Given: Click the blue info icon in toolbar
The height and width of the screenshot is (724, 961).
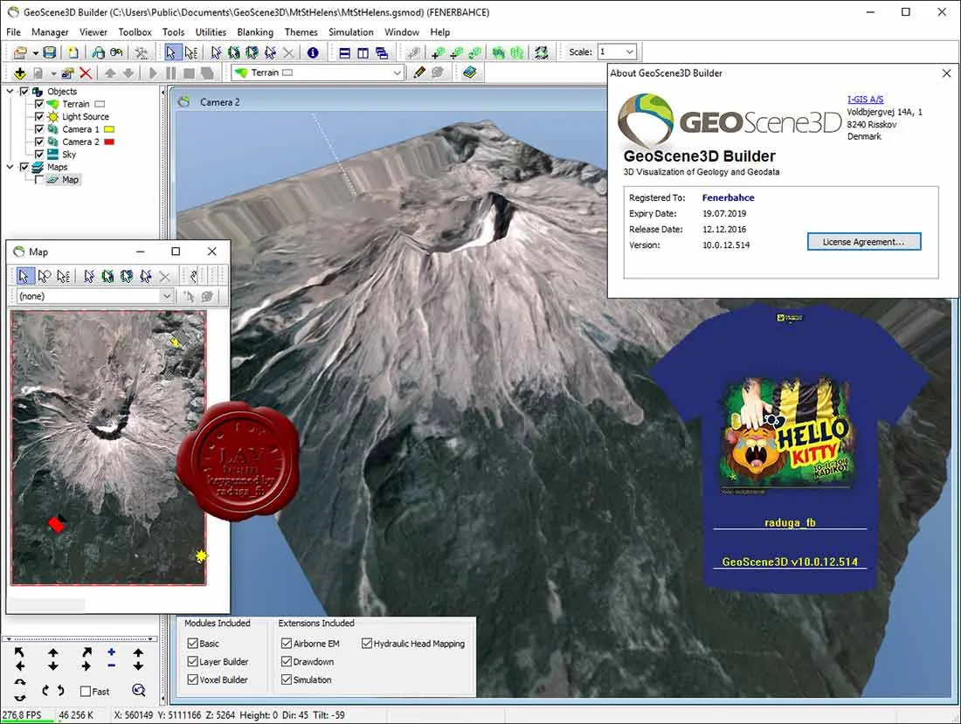Looking at the screenshot, I should click(x=313, y=52).
